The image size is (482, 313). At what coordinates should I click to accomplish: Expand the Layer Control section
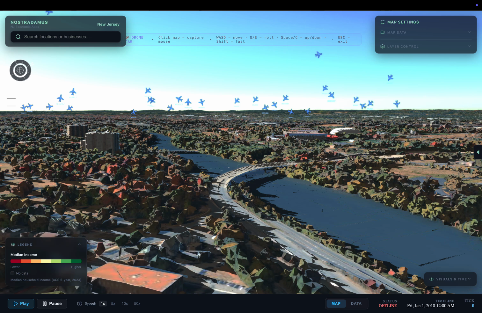click(469, 47)
